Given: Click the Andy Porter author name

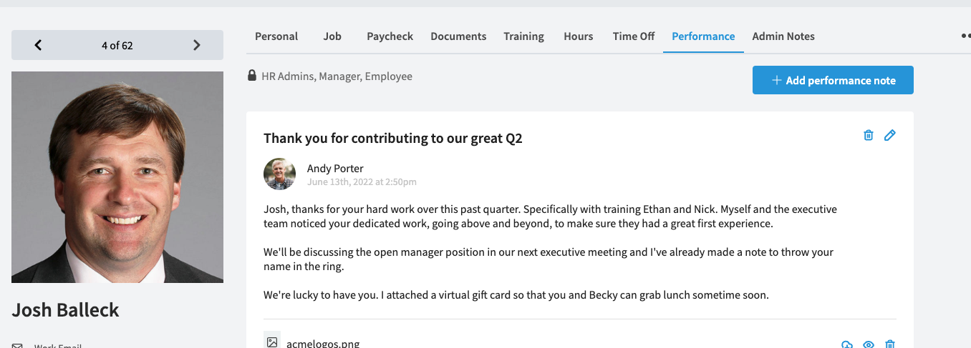Looking at the screenshot, I should click(x=335, y=169).
